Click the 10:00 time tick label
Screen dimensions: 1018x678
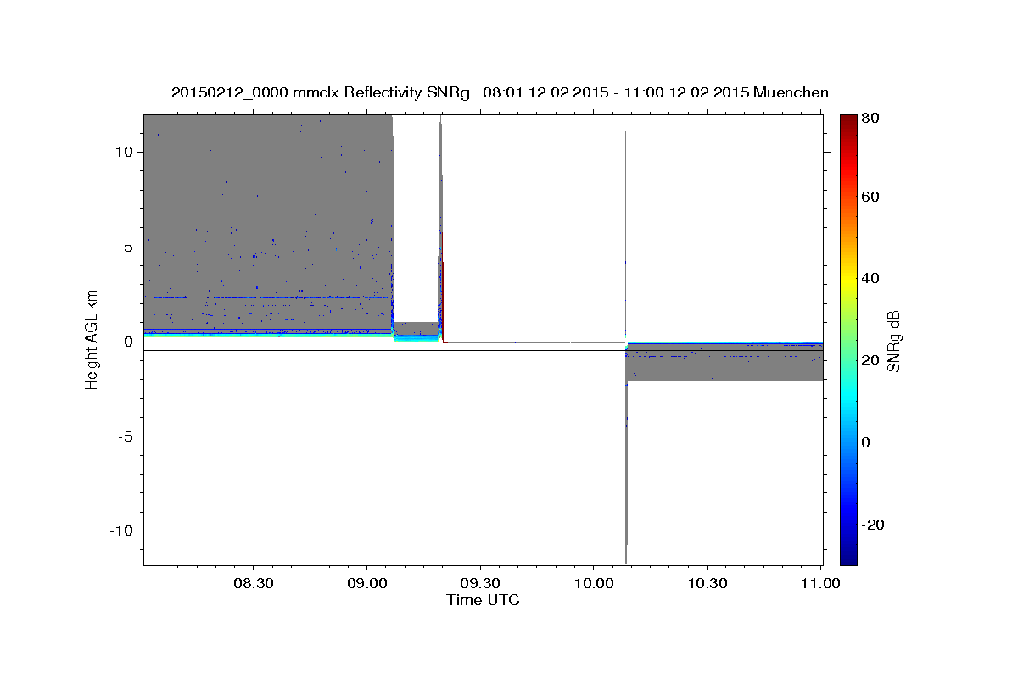pos(593,584)
